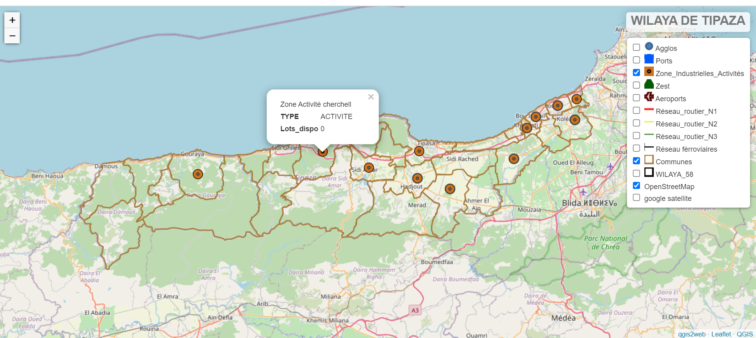The image size is (756, 338).
Task: Enable the Réseau_routier_N1 layer
Action: (x=636, y=111)
